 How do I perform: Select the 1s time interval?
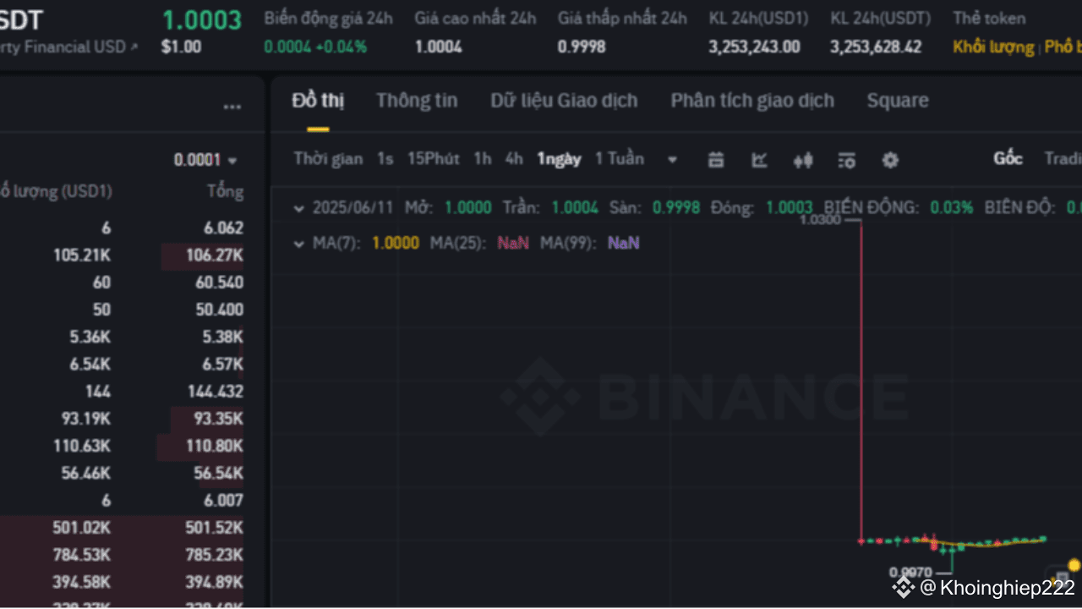tap(385, 159)
